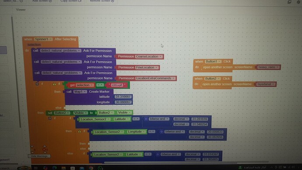Jump to the next error with the down arrow
The height and width of the screenshot is (170, 302).
45,152
